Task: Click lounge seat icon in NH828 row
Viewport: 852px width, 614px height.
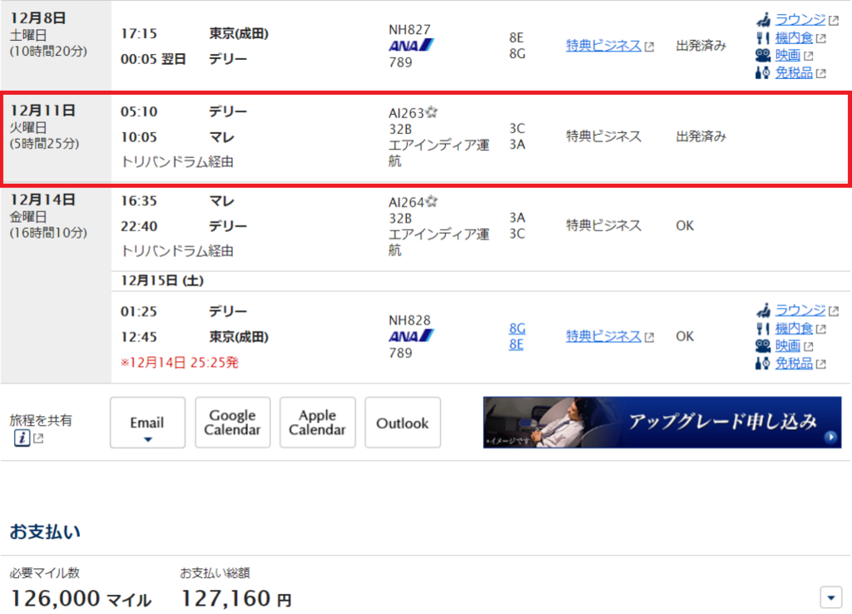Action: pos(763,311)
